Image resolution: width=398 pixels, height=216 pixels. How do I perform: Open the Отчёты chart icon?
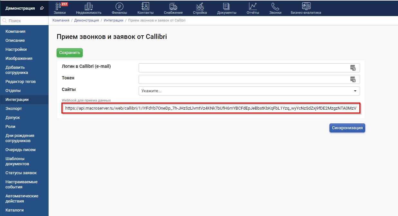point(253,6)
